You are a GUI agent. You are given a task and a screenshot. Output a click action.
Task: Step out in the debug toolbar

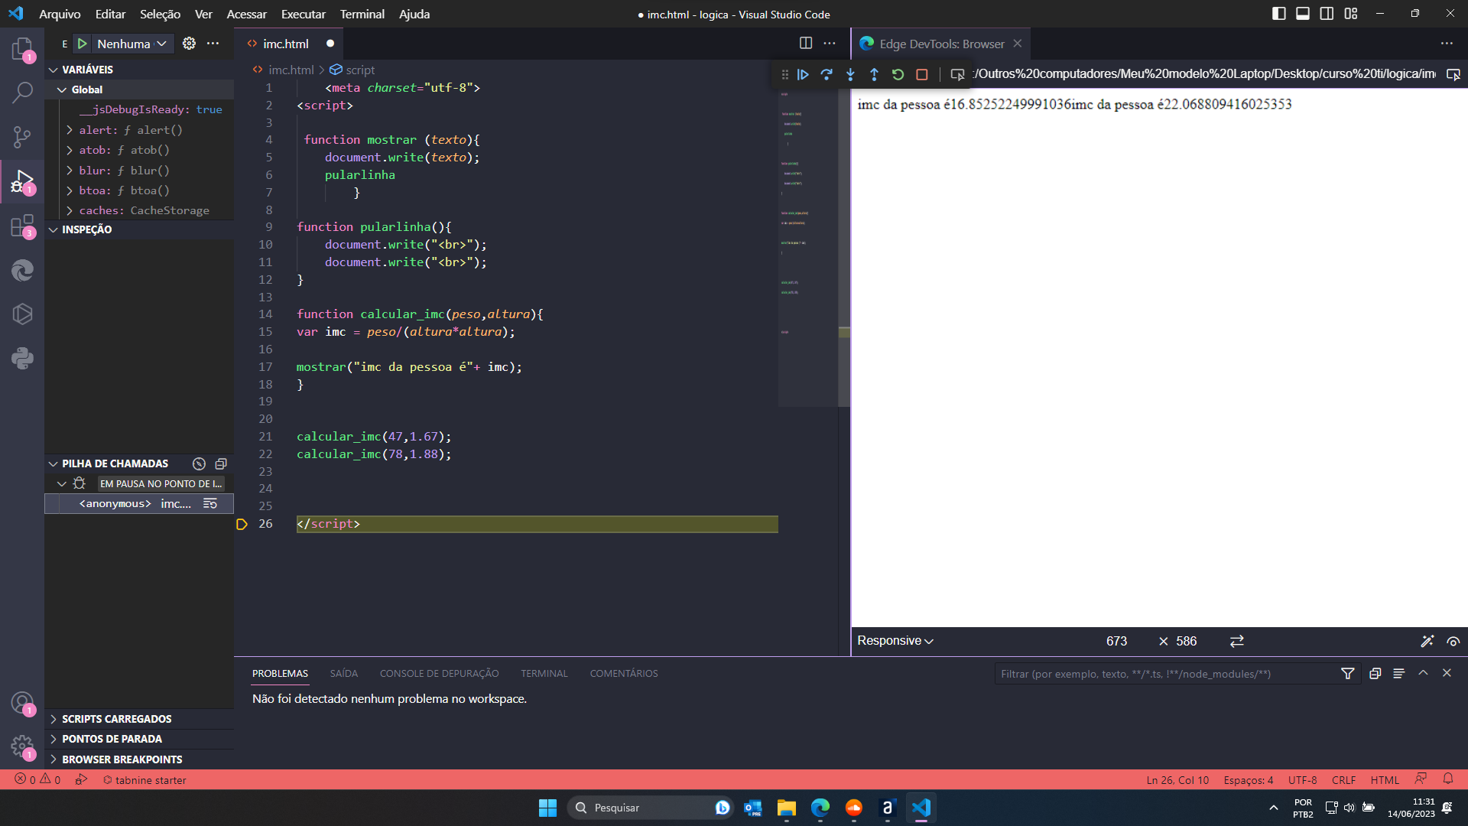point(874,74)
